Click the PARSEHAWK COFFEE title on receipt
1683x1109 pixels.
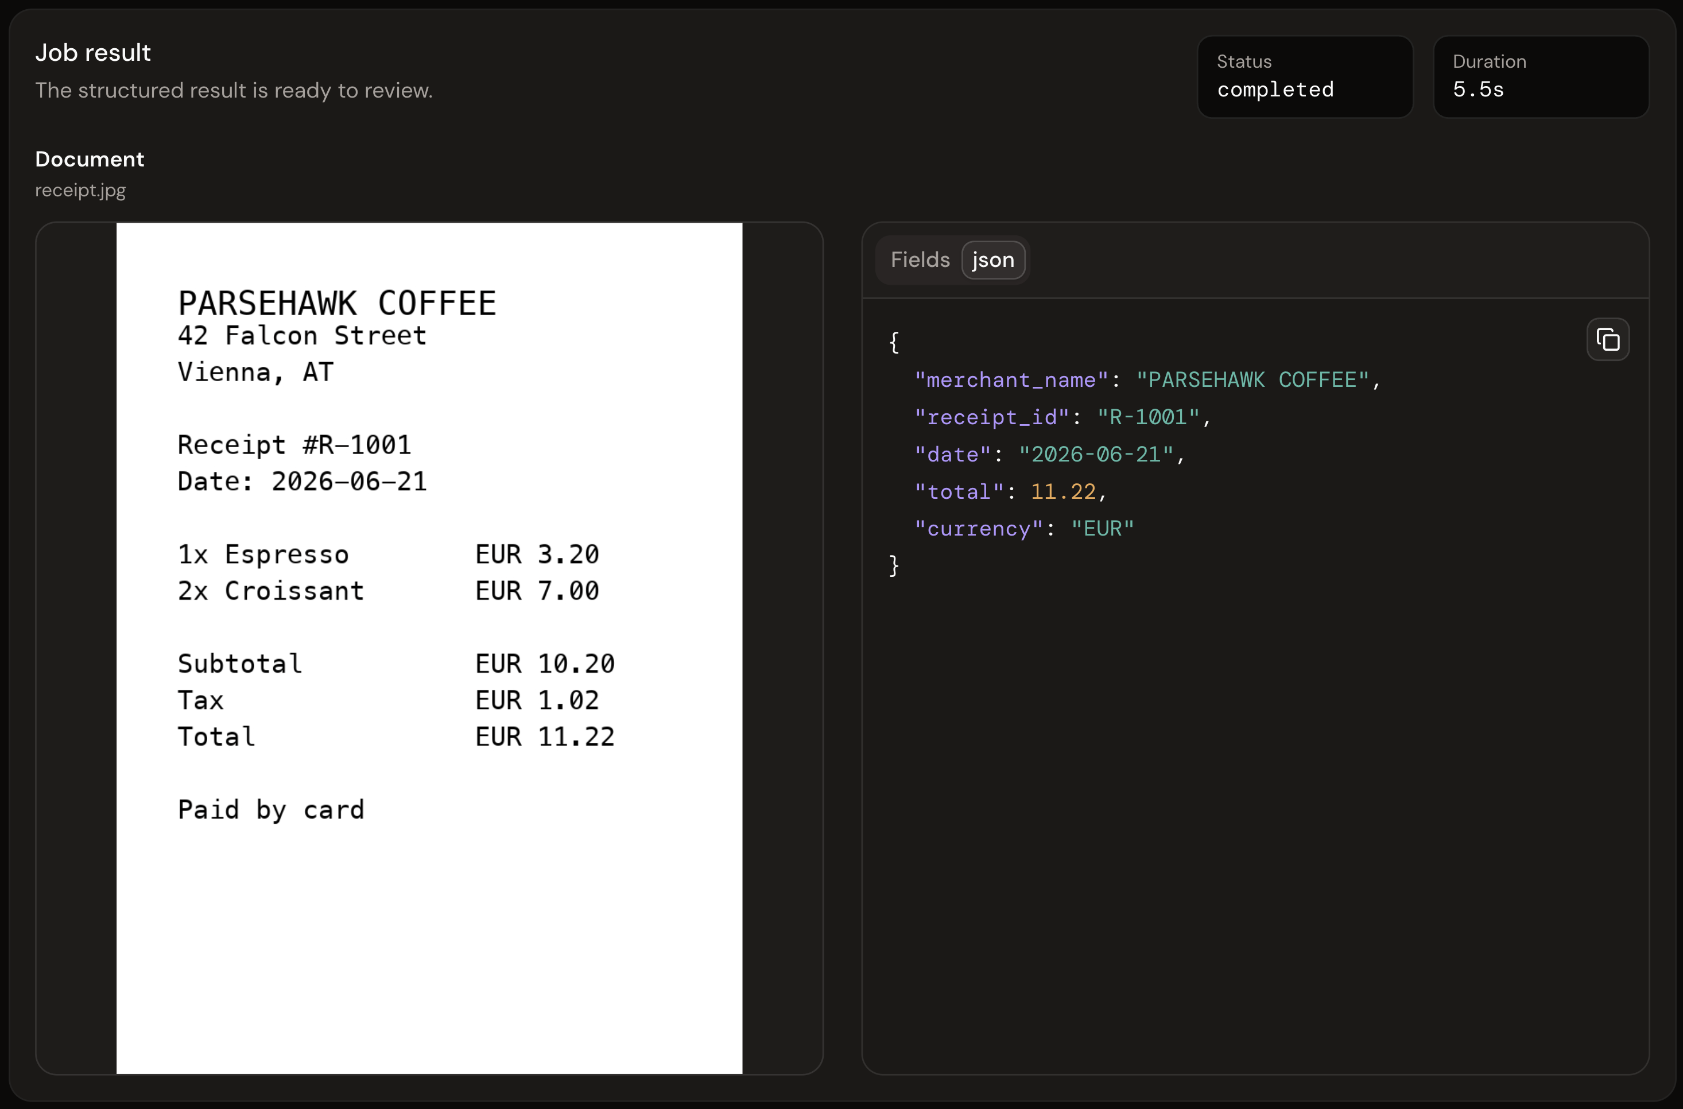[338, 304]
